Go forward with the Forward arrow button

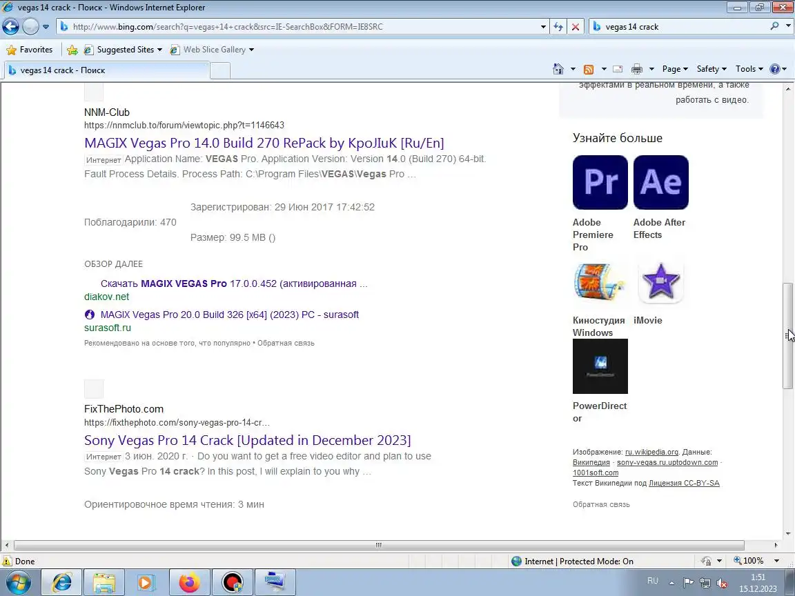[x=30, y=26]
